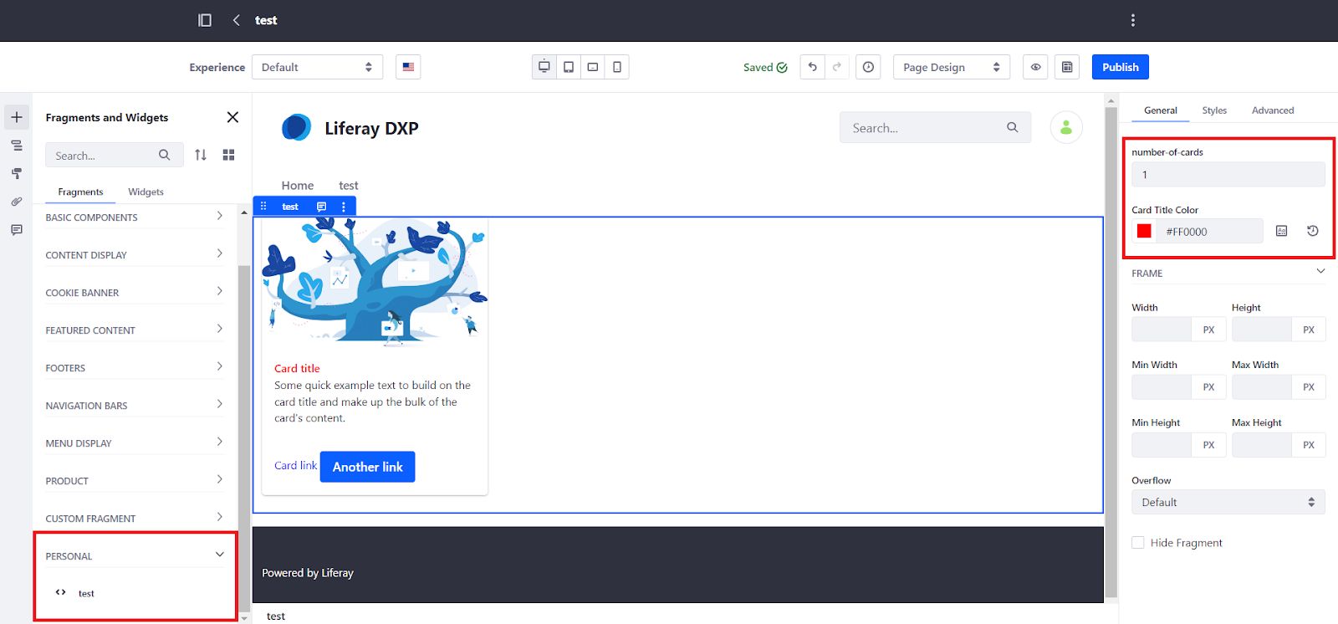Reset the Card Title Color value
The height and width of the screenshot is (624, 1338).
[x=1313, y=231]
